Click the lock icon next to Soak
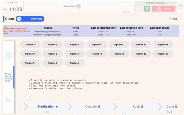Image resolution: width=184 pixels, height=115 pixels. click(142, 107)
